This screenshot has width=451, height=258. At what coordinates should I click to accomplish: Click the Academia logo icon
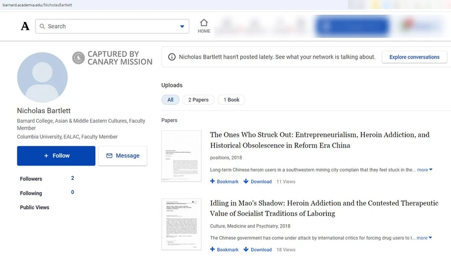pos(25,26)
